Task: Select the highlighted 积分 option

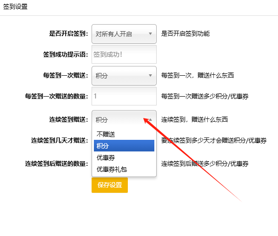Action: (124, 145)
